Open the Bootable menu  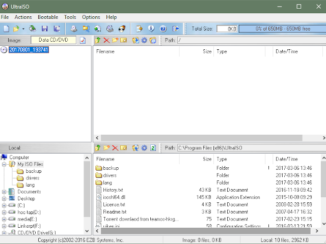pos(48,17)
